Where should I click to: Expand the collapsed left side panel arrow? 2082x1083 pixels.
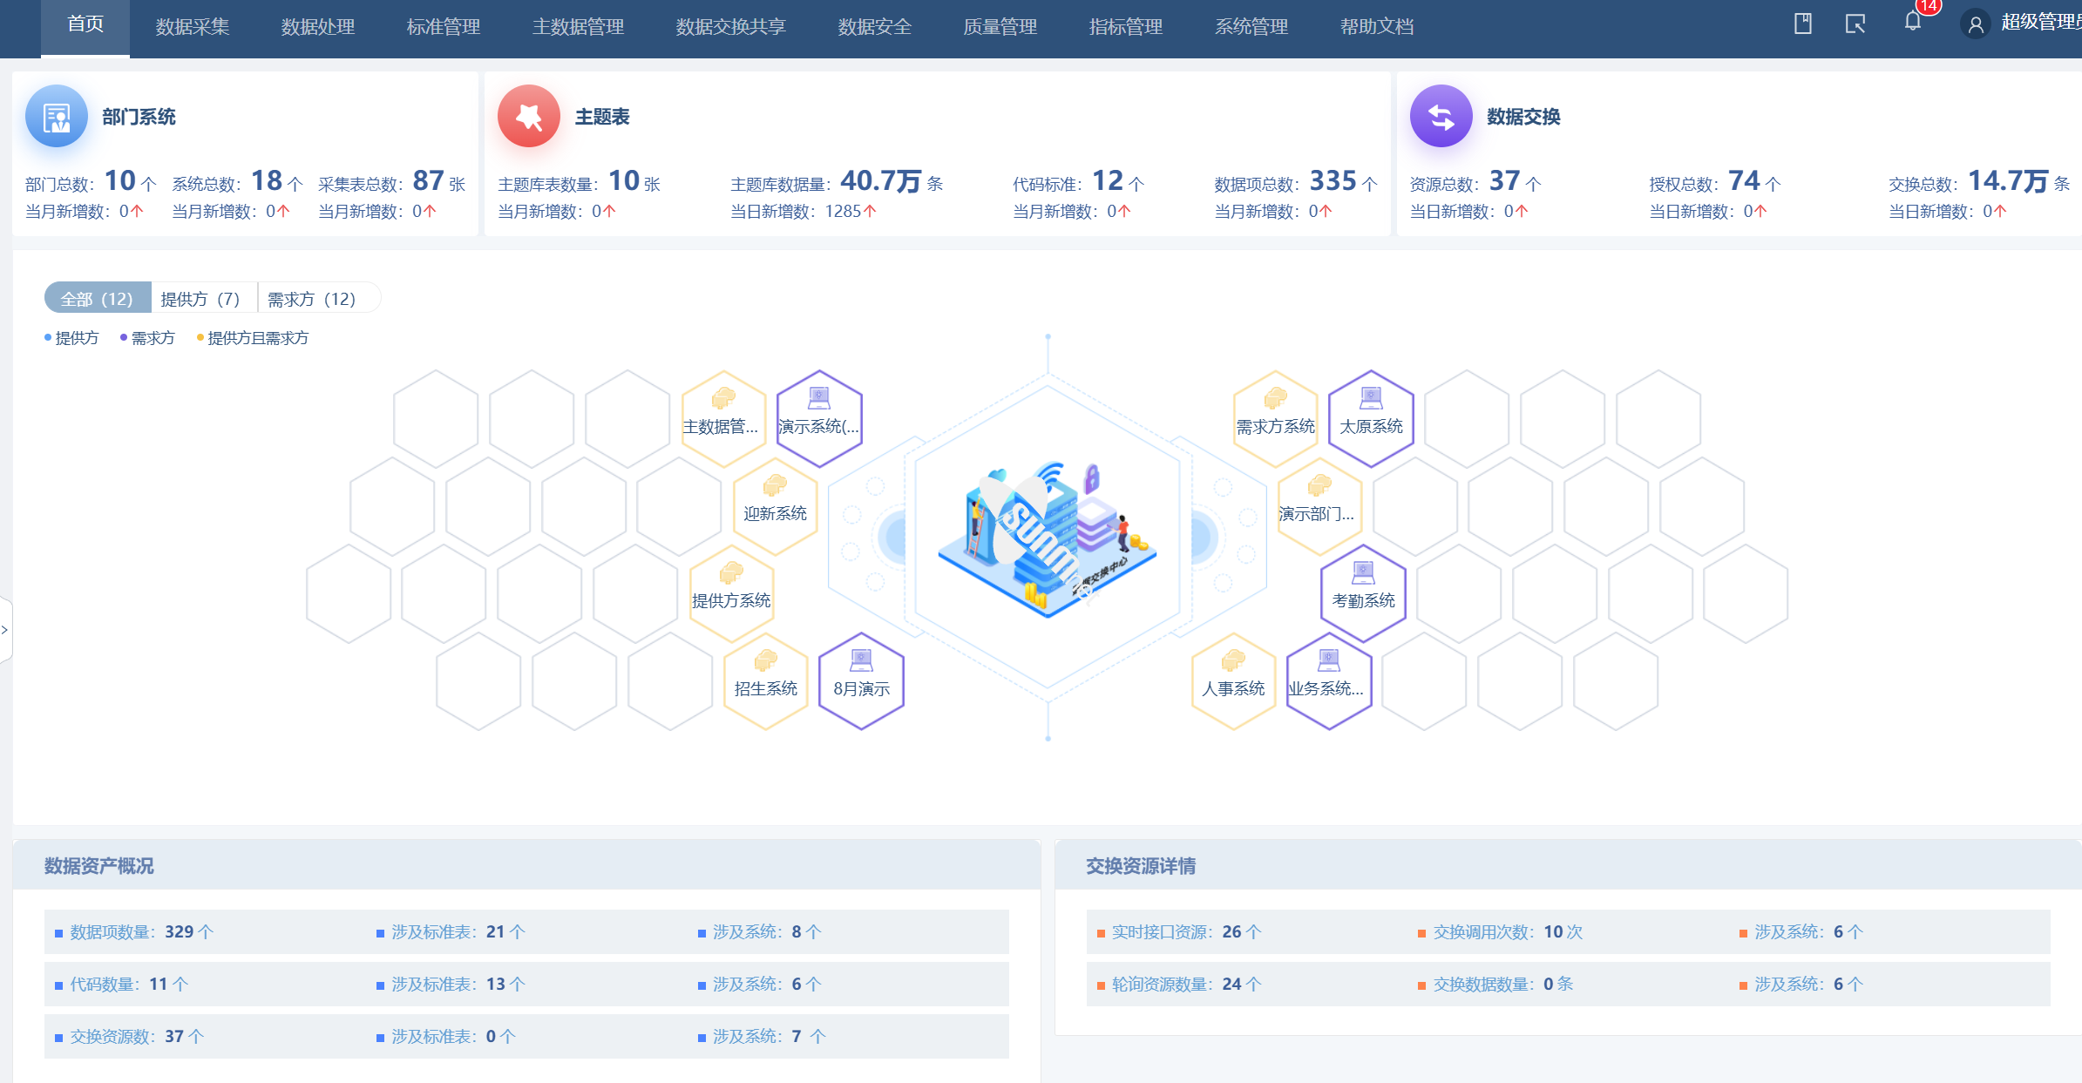5,629
